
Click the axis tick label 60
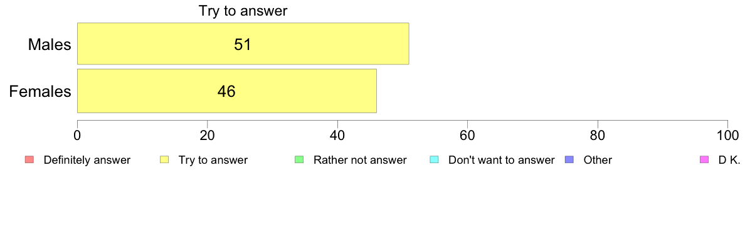click(x=468, y=134)
